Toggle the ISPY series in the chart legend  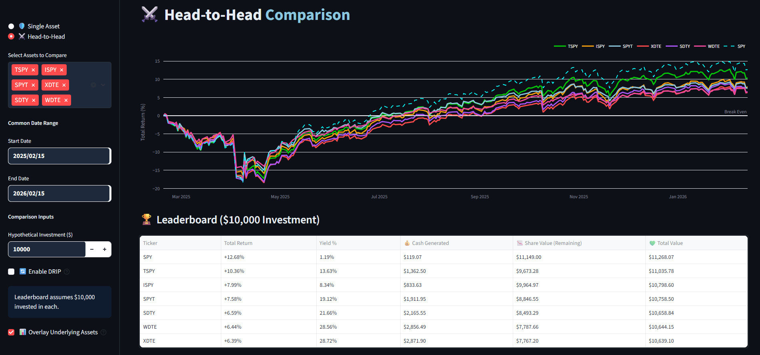click(593, 46)
